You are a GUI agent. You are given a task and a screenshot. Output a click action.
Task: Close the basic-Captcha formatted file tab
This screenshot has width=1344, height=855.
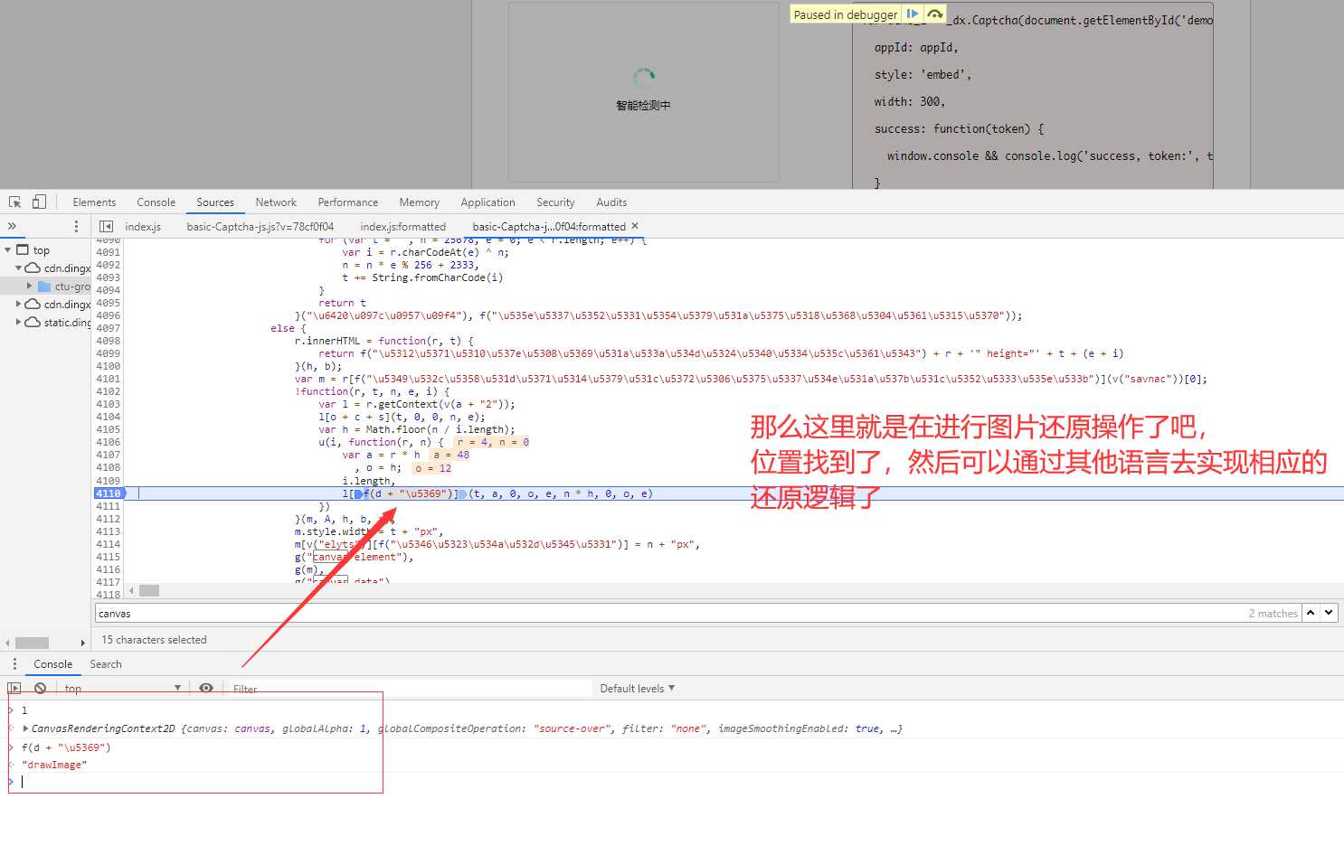pyautogui.click(x=635, y=226)
